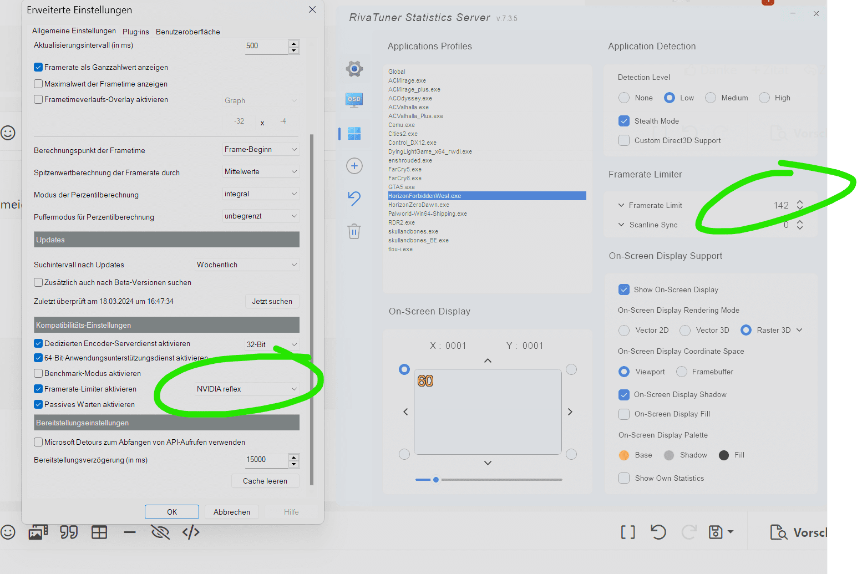Select HorizonForbiddenWest.exe profile
Viewport: 857px width, 574px height.
click(x=487, y=196)
